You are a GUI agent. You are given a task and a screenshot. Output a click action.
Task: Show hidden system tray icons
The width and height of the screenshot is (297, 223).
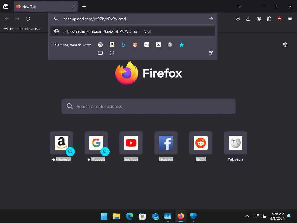[x=247, y=216]
